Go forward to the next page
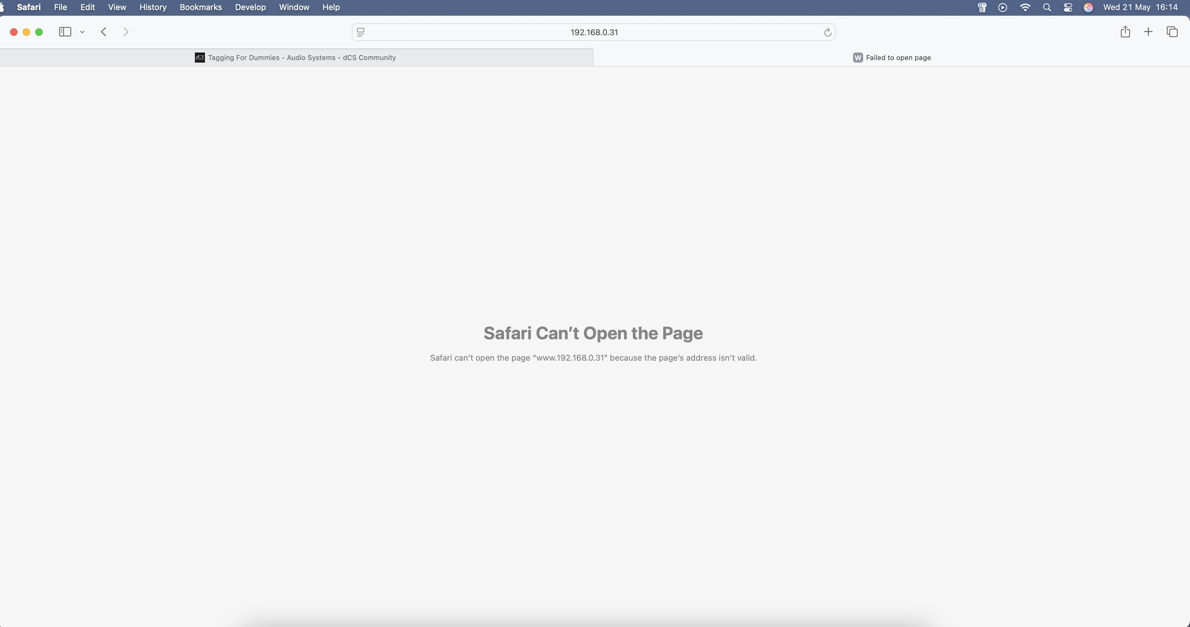This screenshot has height=627, width=1190. [126, 32]
